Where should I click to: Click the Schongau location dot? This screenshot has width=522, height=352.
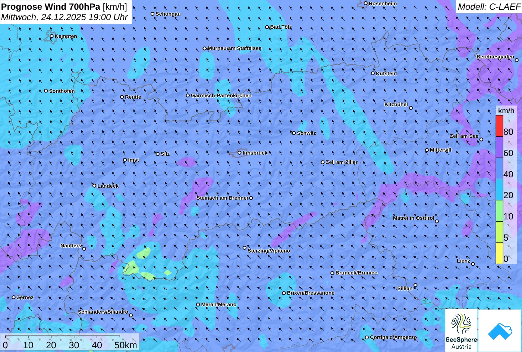click(x=152, y=14)
